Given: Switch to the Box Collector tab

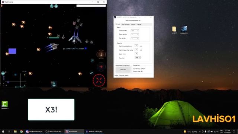Looking at the screenshot, I should point(126,24).
